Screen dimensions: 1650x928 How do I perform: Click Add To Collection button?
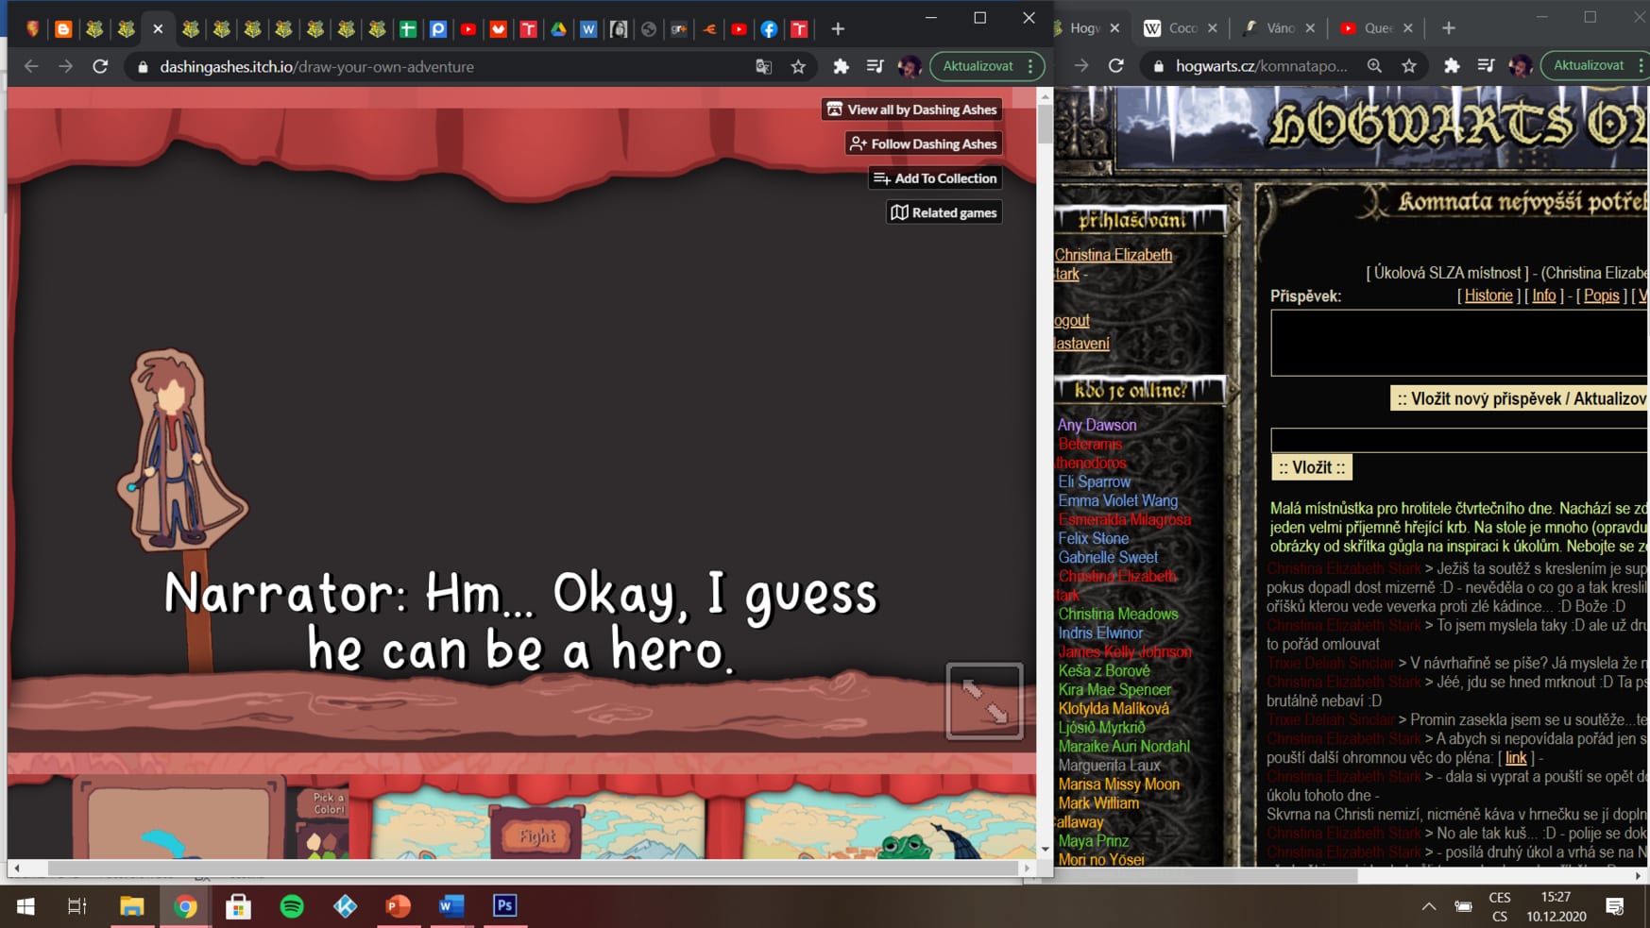934,178
